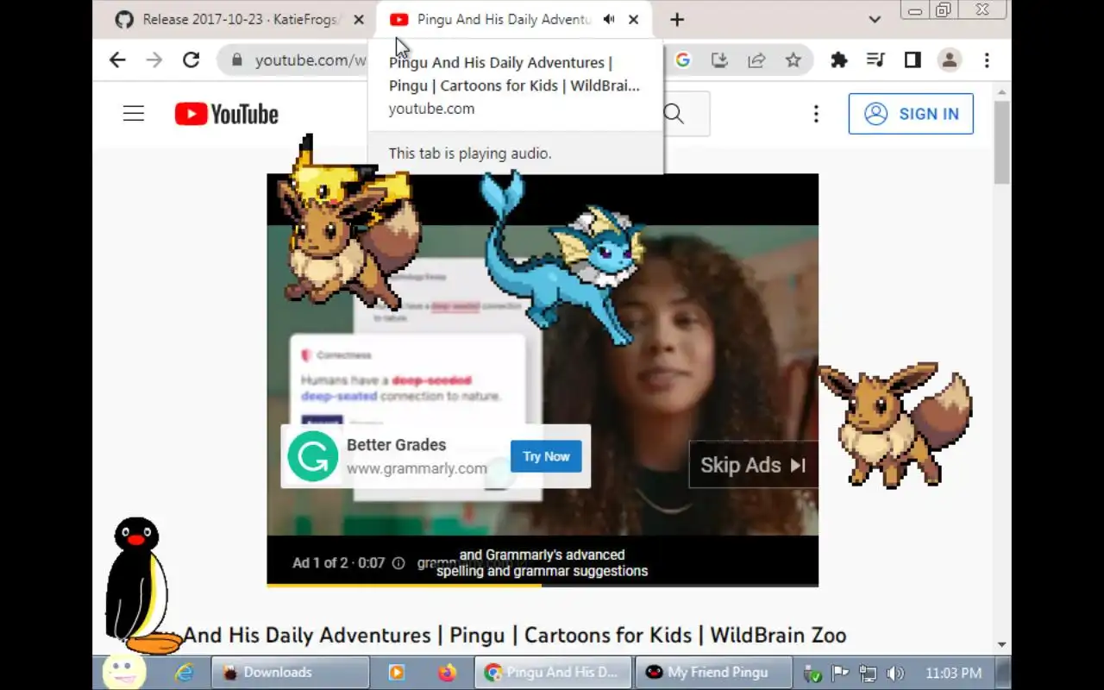Click the yellow ad progress bar
This screenshot has width=1104, height=690.
click(x=404, y=585)
